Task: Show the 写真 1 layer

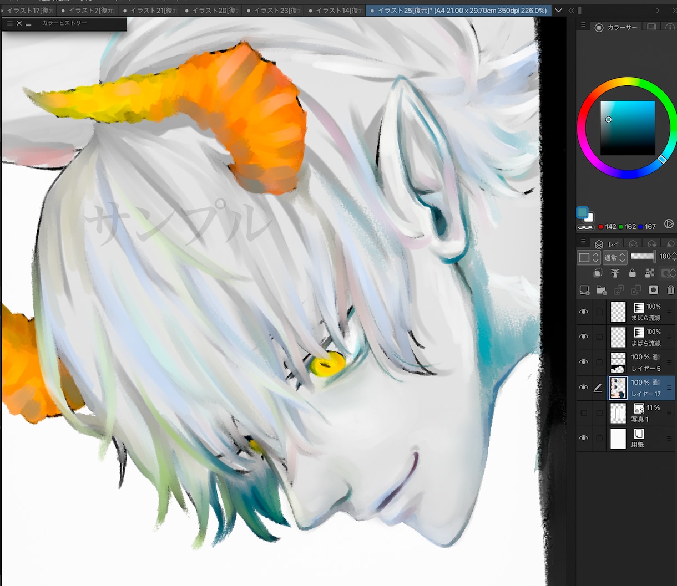Action: coord(583,413)
